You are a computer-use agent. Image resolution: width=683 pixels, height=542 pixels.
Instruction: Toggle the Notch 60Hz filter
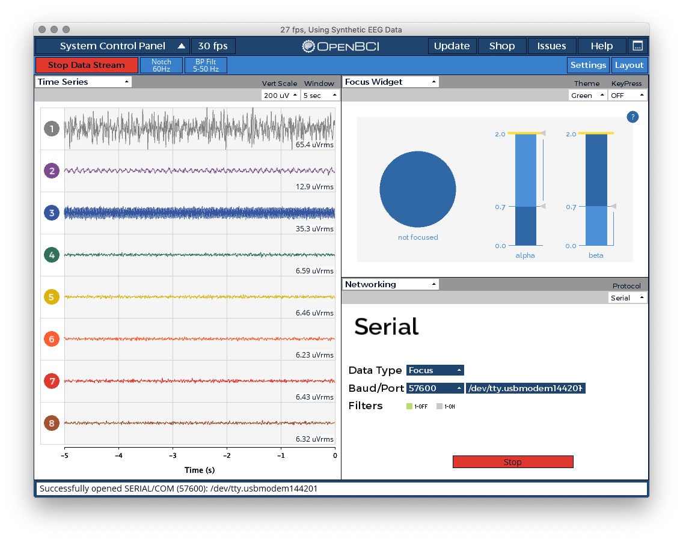click(161, 65)
